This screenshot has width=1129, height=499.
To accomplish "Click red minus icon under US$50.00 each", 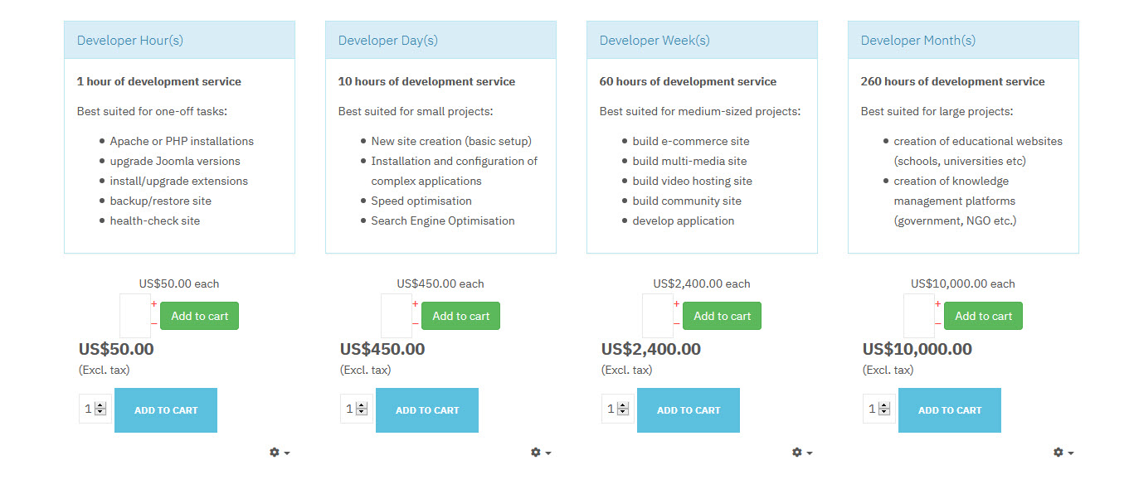I will 153,323.
